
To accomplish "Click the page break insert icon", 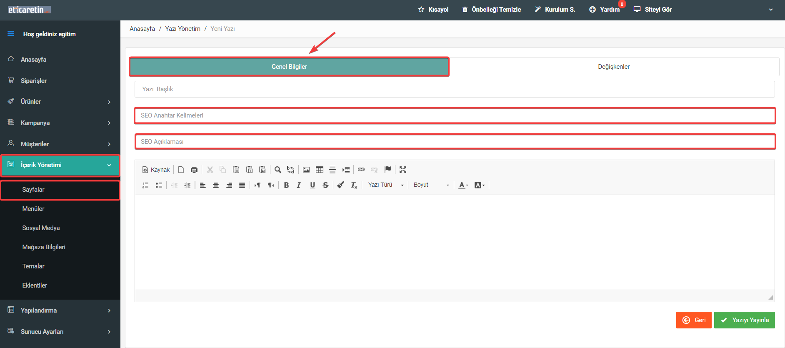I will (346, 170).
